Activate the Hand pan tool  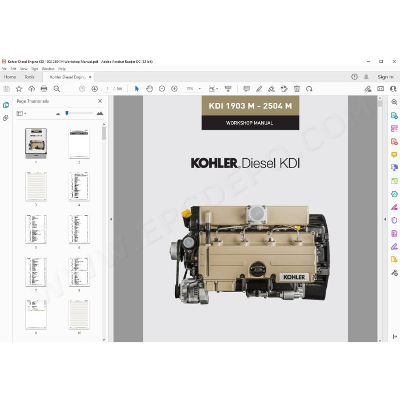[150, 89]
